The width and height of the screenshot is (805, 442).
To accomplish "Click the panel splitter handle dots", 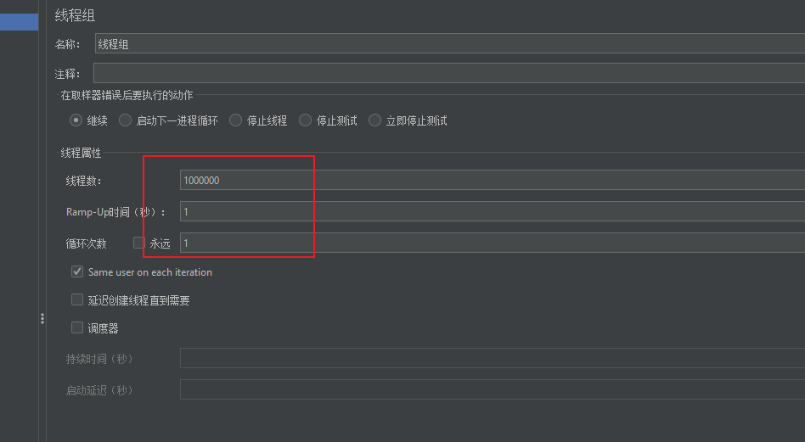I will [x=42, y=318].
